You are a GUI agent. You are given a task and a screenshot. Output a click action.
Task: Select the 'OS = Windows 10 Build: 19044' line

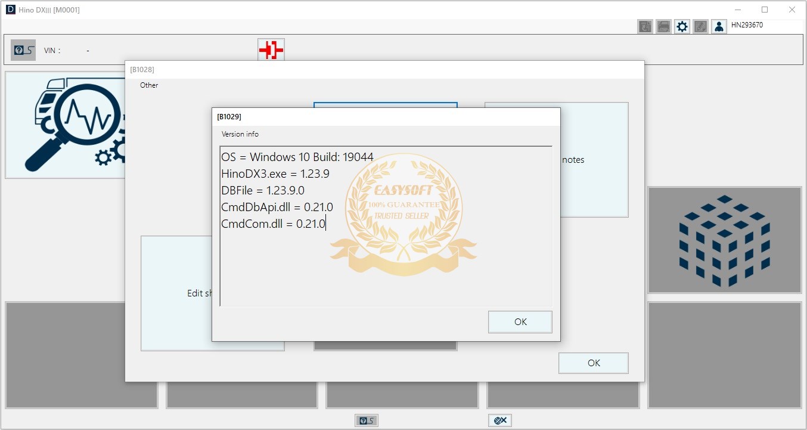(297, 157)
